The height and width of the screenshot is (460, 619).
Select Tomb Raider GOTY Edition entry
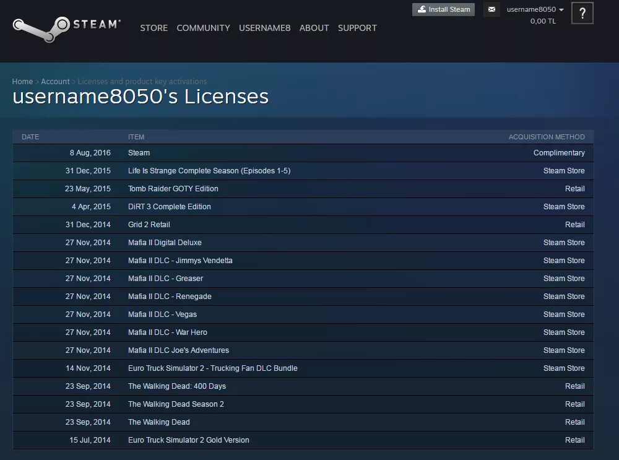(173, 189)
